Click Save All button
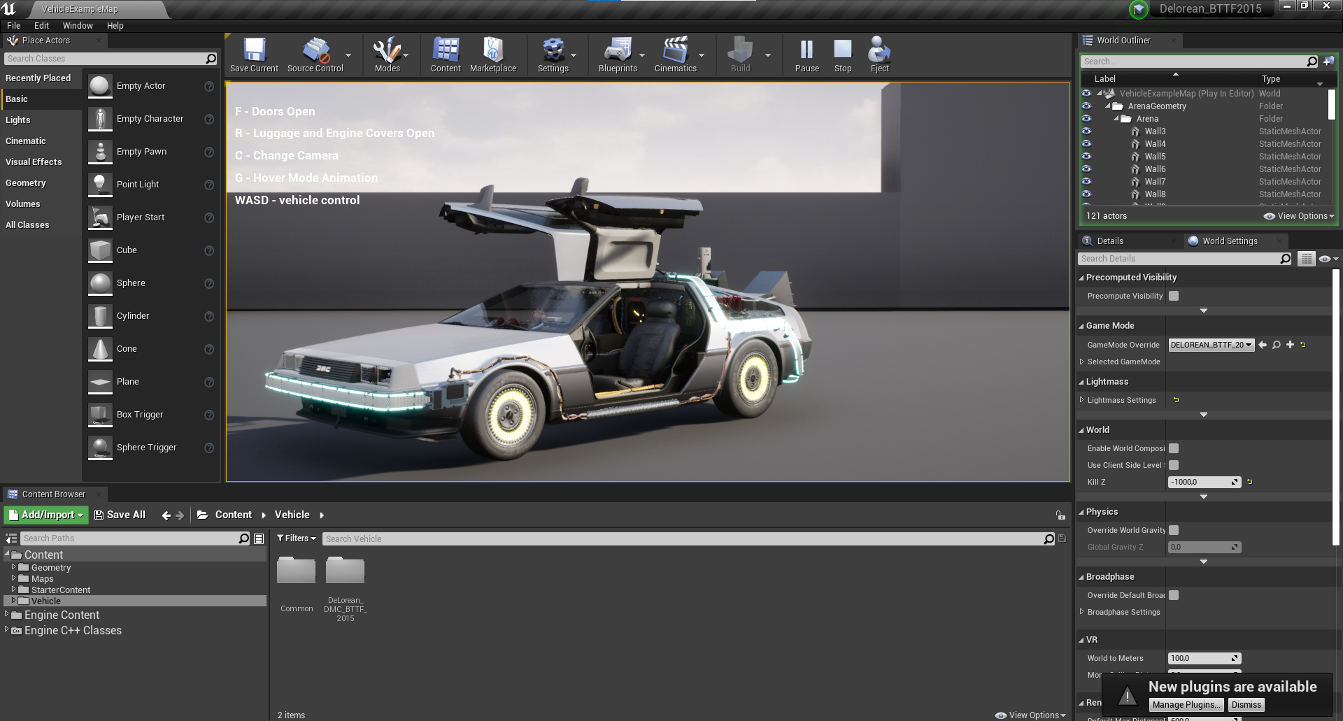 (x=120, y=515)
